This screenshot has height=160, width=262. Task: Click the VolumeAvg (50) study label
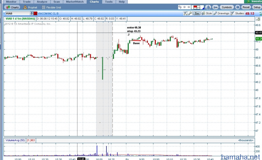[15, 140]
